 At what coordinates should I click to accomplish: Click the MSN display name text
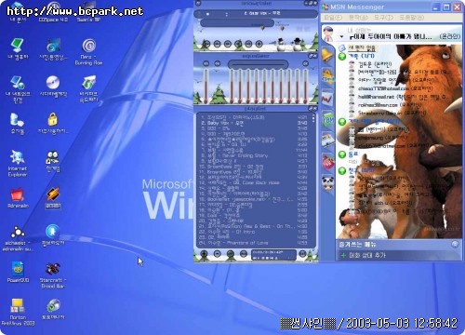(391, 36)
